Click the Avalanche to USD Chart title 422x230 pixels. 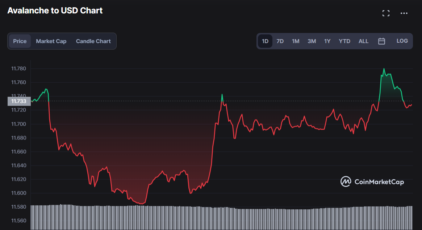click(x=55, y=11)
